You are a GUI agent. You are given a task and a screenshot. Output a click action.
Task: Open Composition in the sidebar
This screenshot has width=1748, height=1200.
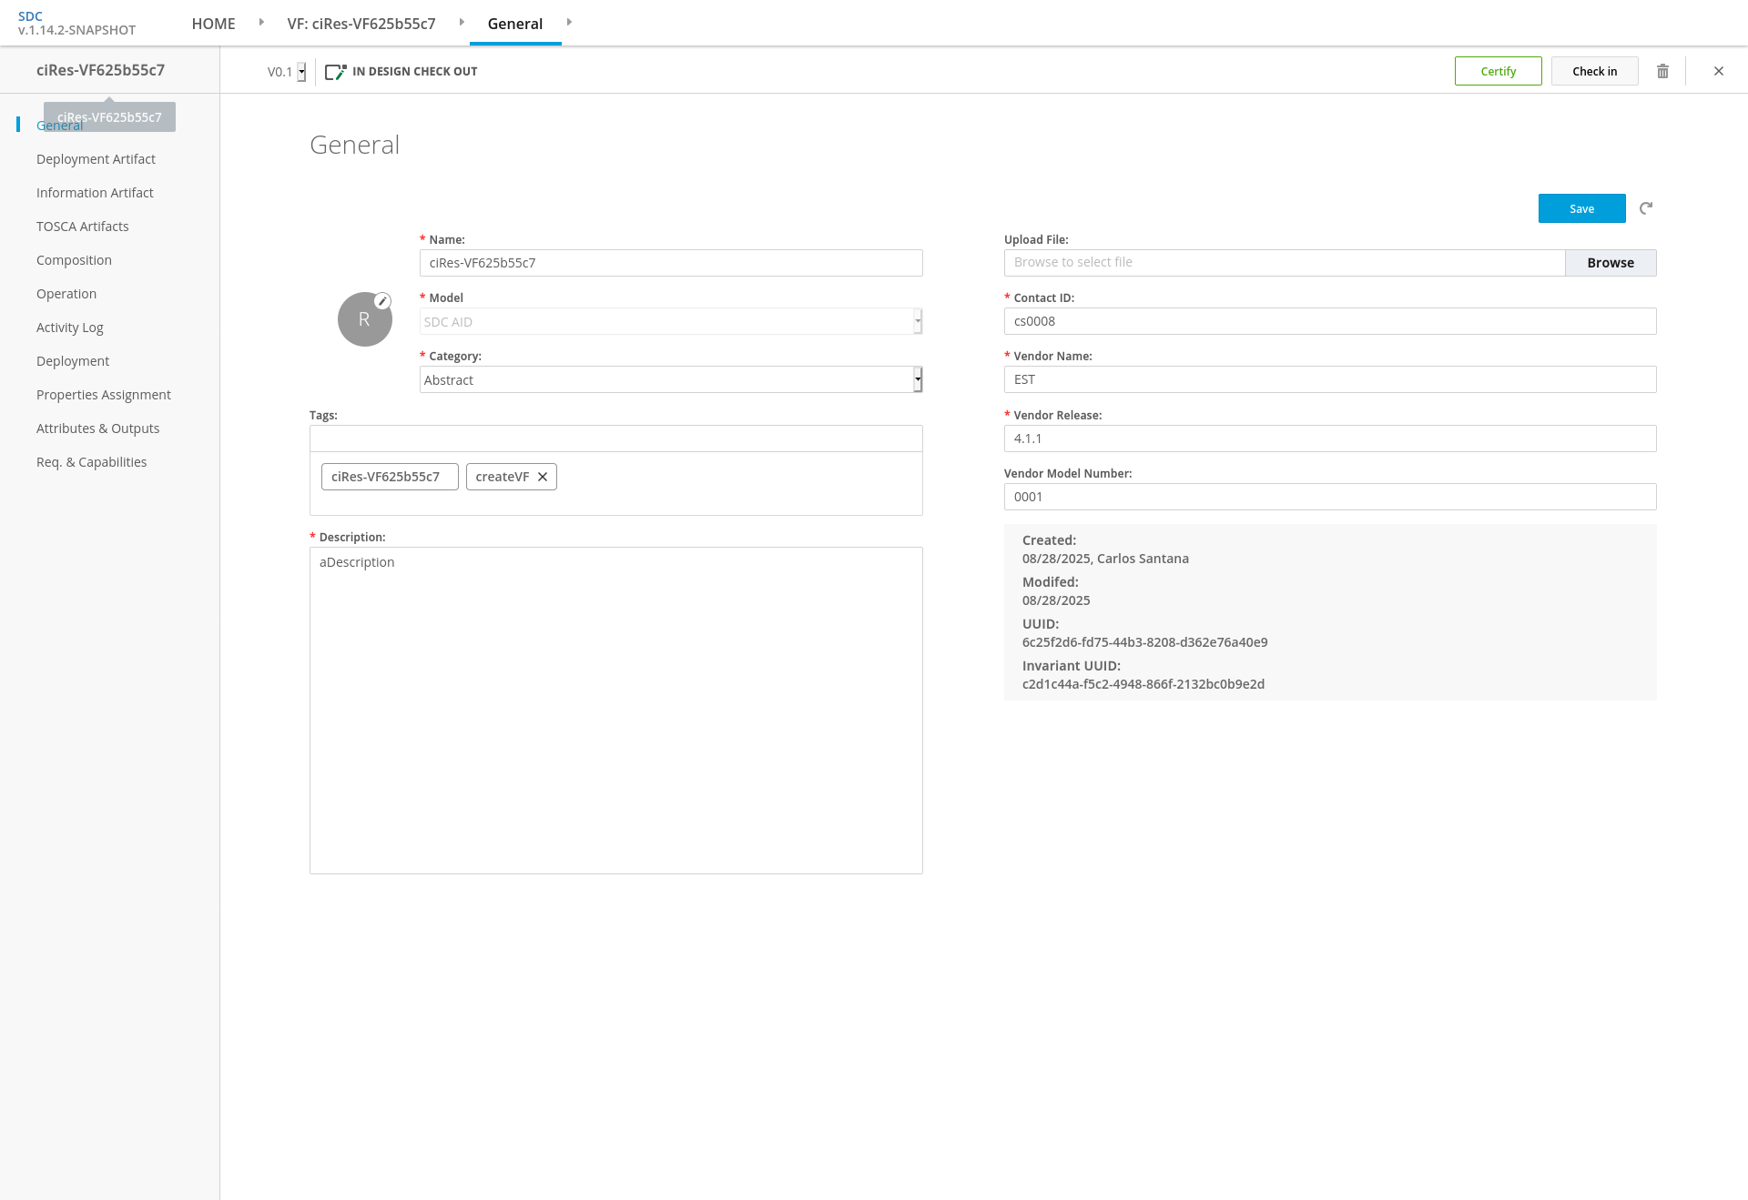74,260
